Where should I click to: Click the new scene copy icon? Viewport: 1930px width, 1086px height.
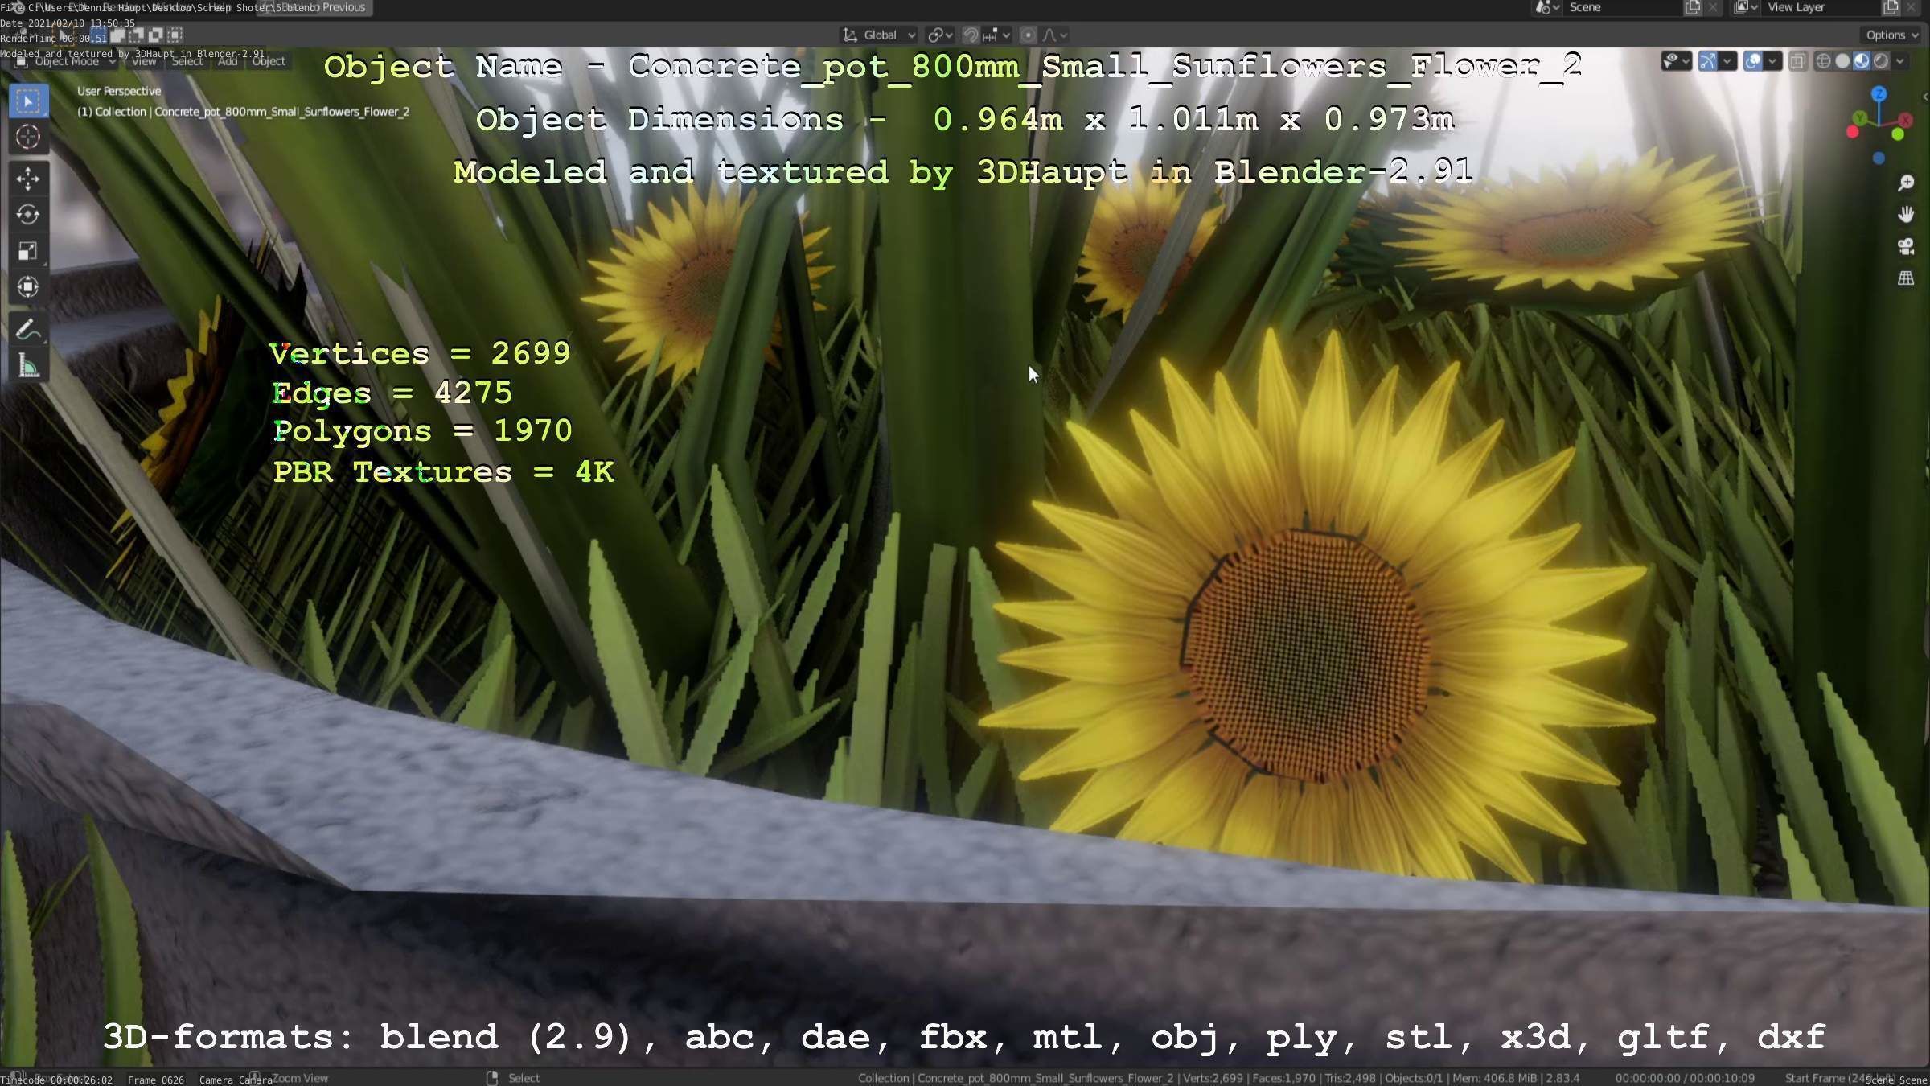tap(1692, 7)
